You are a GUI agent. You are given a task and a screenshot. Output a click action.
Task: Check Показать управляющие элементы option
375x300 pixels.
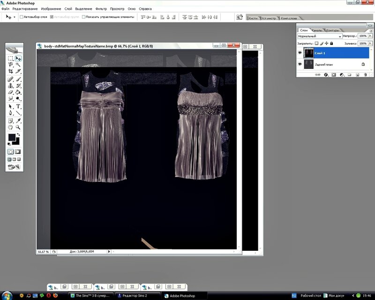pos(83,17)
